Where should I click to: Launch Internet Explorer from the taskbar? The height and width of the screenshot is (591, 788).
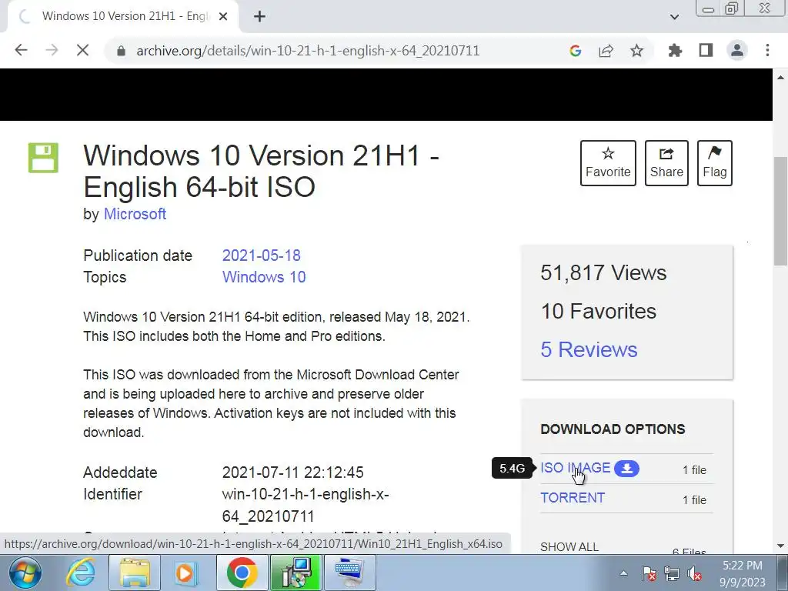(80, 573)
